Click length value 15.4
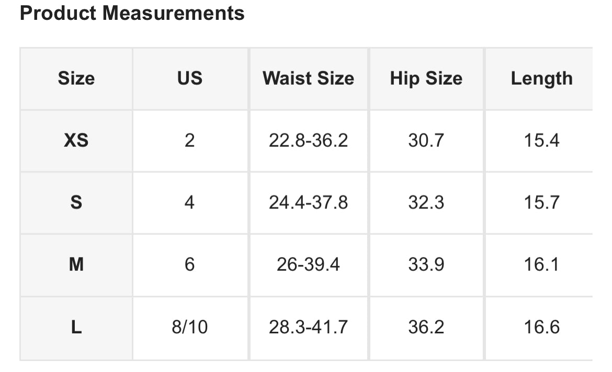 coord(542,141)
